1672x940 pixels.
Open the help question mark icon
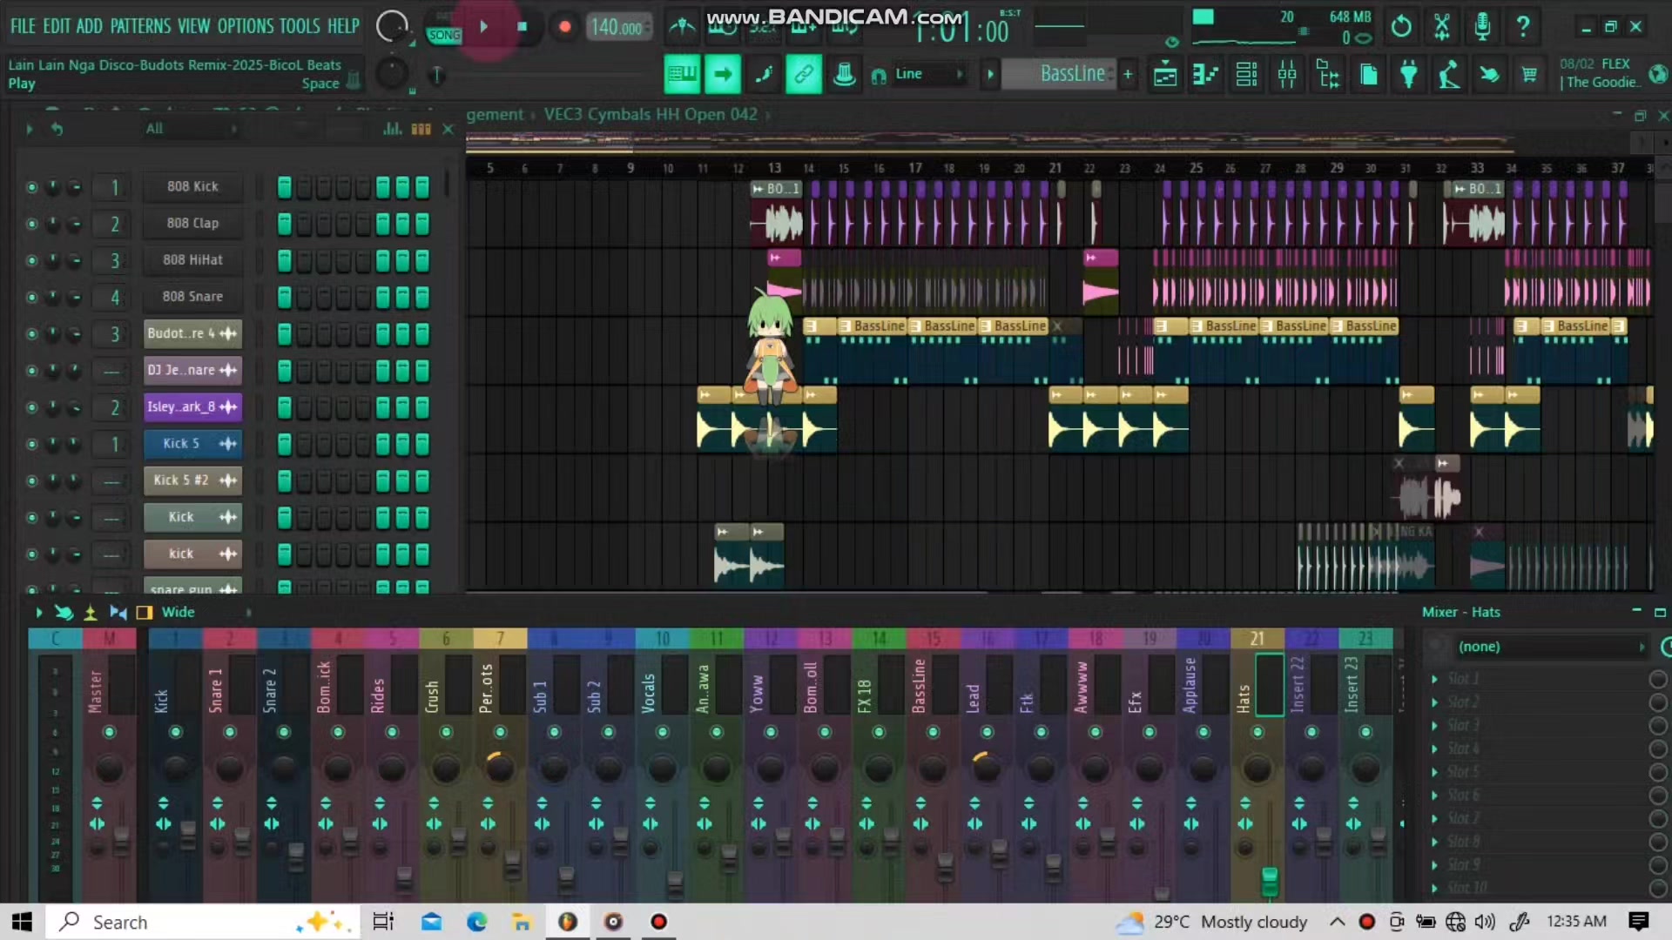tap(1523, 27)
